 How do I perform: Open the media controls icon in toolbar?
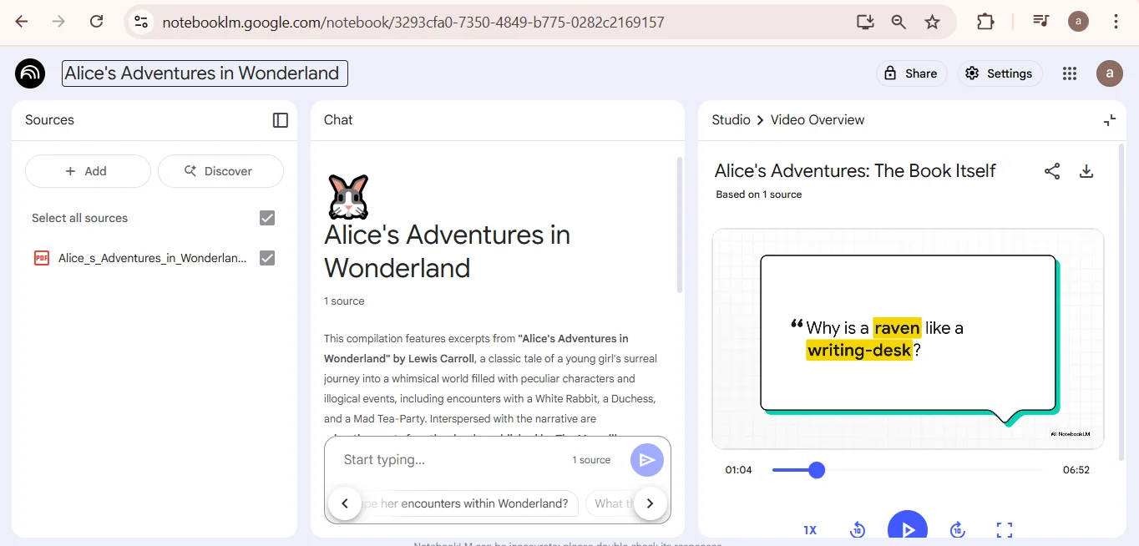tap(1040, 22)
